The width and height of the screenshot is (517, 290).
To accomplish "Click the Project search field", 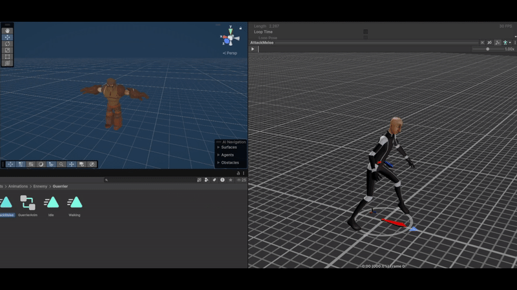I will [149, 180].
